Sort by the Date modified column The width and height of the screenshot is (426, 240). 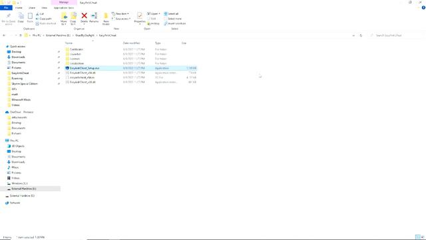[x=131, y=43]
